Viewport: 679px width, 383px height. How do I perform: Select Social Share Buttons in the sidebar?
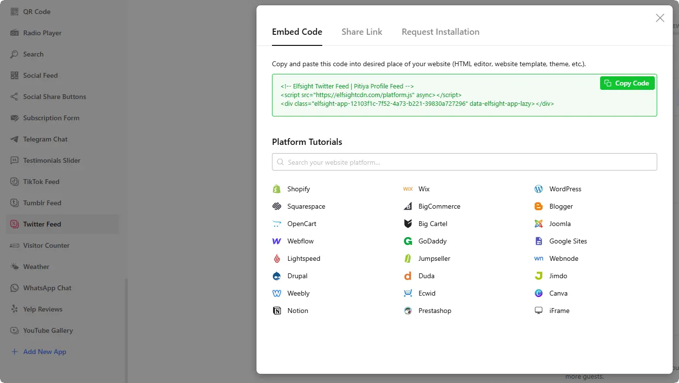(x=55, y=97)
